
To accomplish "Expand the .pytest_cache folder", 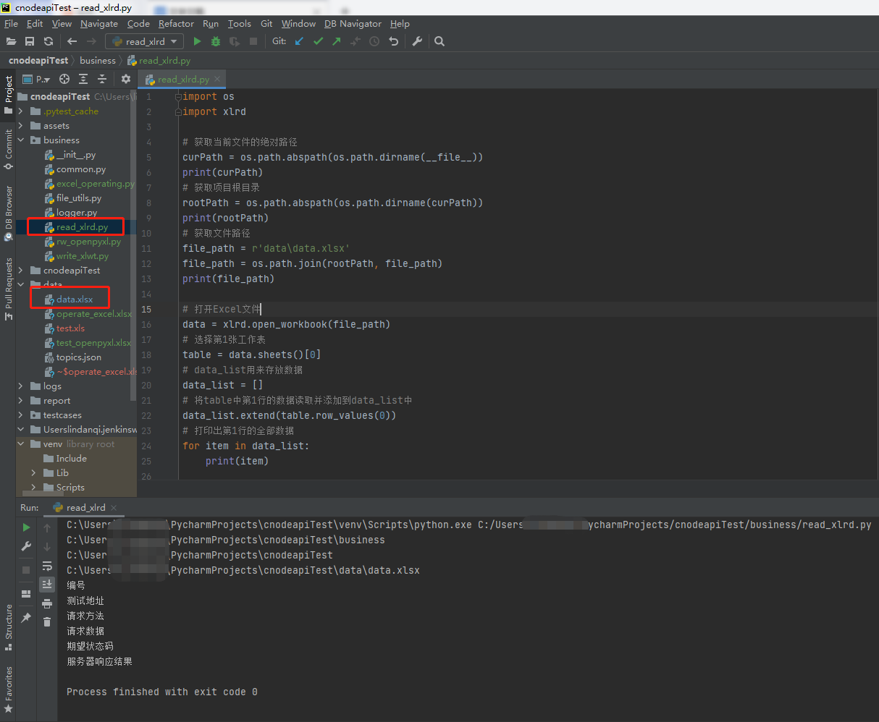I will coord(21,111).
